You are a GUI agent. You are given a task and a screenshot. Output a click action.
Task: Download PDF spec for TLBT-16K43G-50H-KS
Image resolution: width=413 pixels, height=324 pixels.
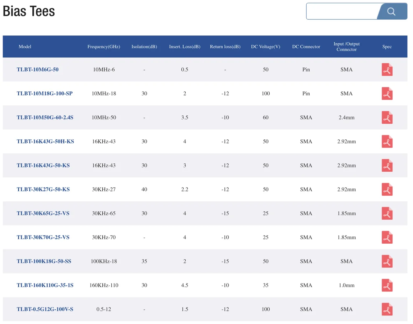[x=387, y=142]
